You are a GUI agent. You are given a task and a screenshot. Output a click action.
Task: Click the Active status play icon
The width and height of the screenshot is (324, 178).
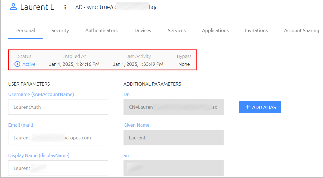[x=17, y=64]
